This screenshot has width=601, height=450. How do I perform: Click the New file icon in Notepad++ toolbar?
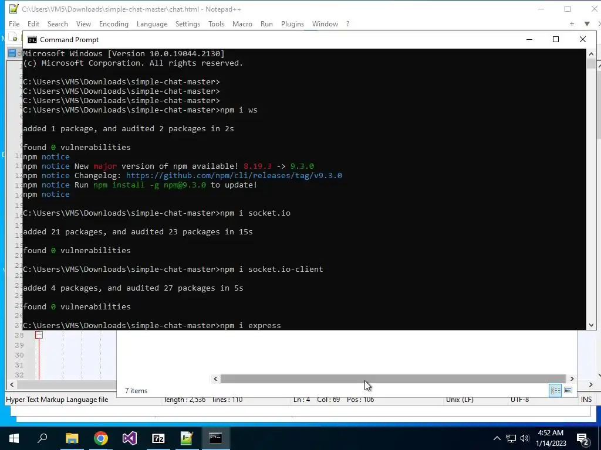(14, 37)
